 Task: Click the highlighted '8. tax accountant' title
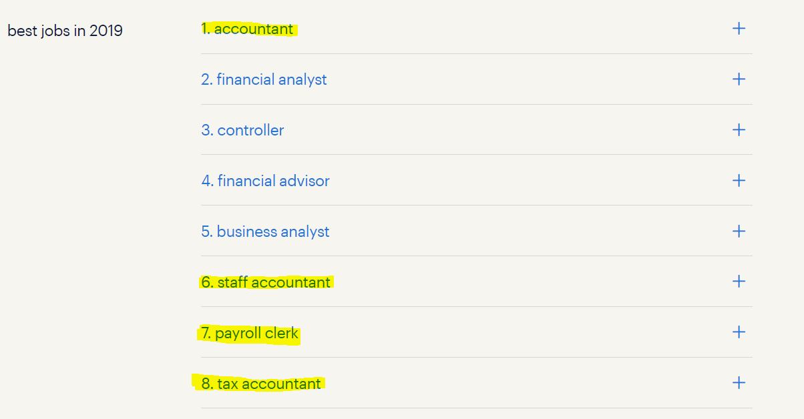tap(261, 384)
